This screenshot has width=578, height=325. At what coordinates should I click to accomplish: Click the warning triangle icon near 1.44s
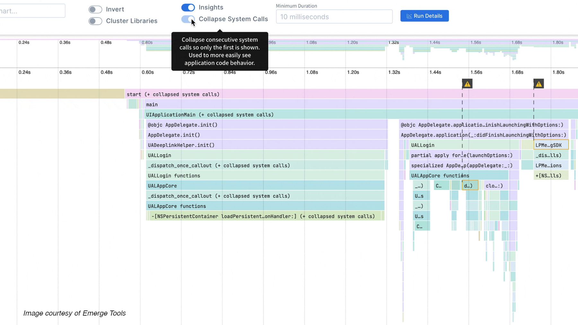click(467, 83)
